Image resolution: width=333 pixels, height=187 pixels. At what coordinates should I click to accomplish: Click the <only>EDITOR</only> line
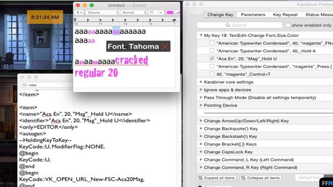click(x=48, y=127)
